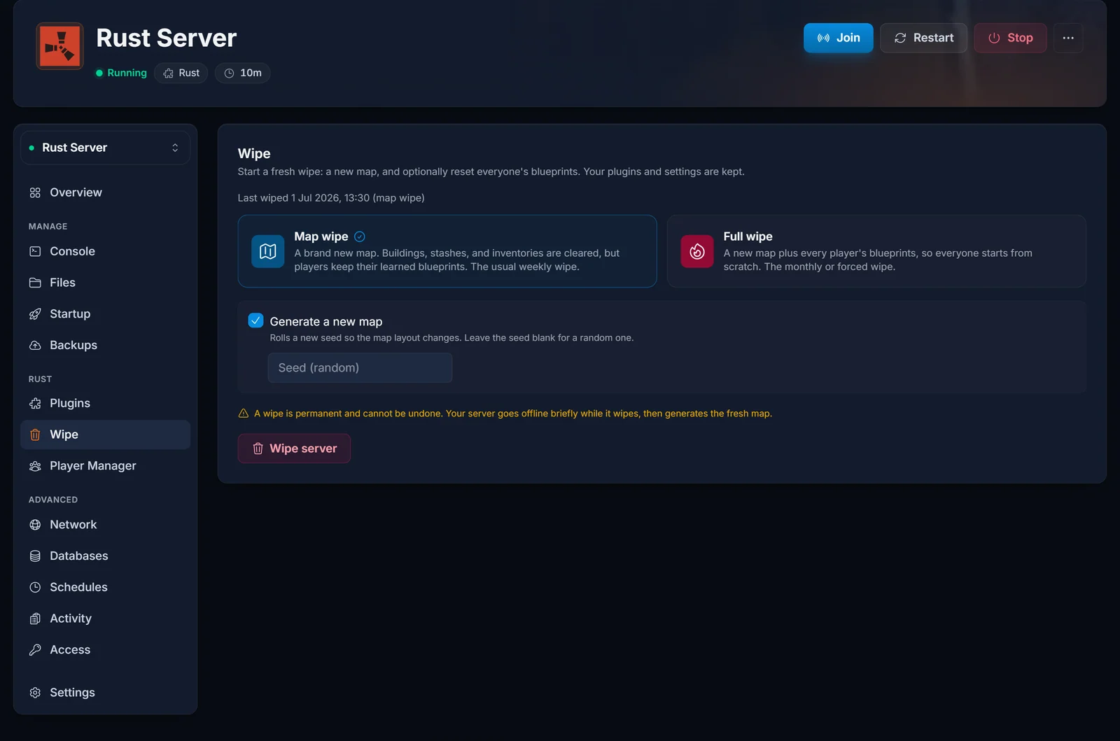Click the 'Wipe' panel heading
The height and width of the screenshot is (741, 1120).
[254, 153]
